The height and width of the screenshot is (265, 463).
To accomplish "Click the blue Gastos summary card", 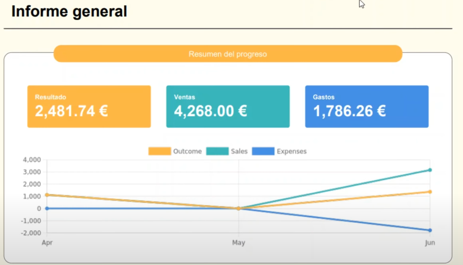I will click(367, 106).
